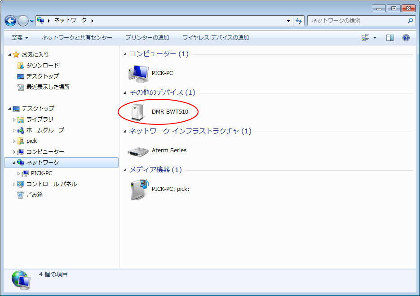420x296 pixels.
Task: Click the ダウンロード label in favorites
Action: click(x=43, y=66)
